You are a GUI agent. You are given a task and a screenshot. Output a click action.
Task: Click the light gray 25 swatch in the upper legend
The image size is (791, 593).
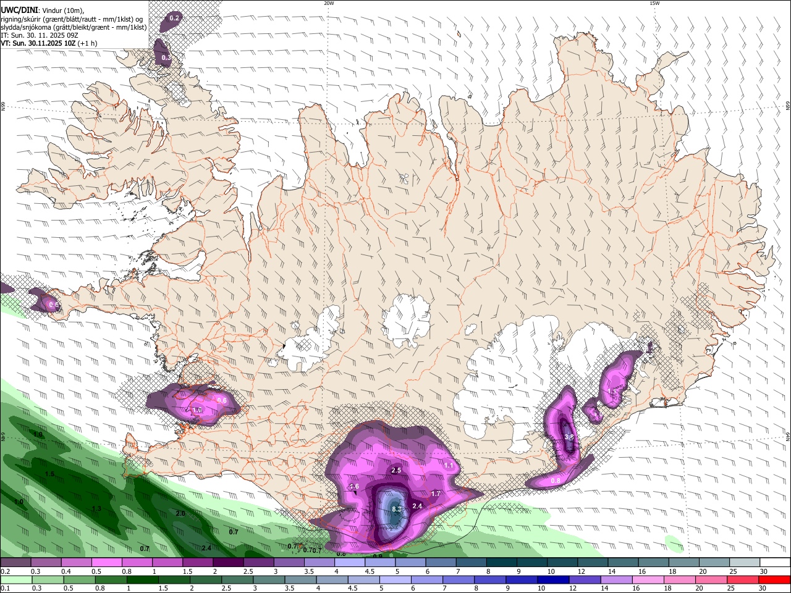pyautogui.click(x=744, y=562)
